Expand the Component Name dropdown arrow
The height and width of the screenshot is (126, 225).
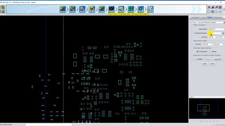coord(223,33)
